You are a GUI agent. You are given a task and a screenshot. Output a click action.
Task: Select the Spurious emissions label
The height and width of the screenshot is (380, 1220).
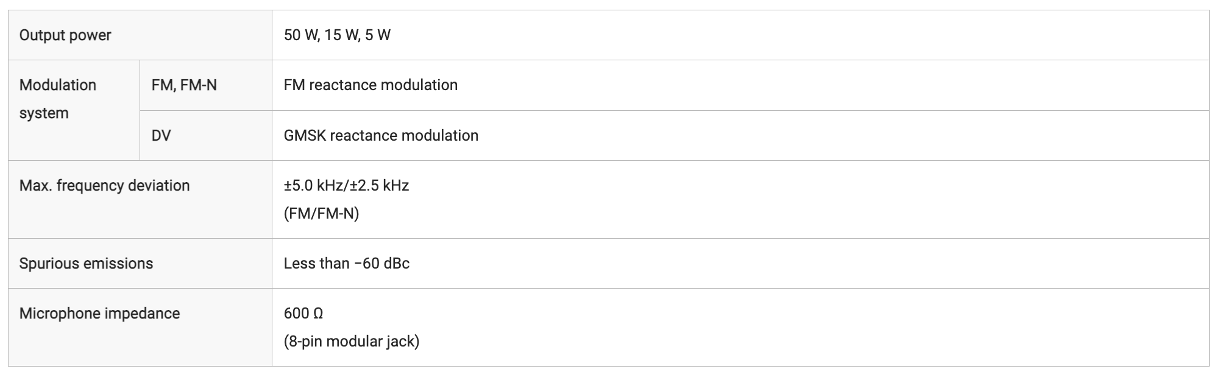click(86, 263)
